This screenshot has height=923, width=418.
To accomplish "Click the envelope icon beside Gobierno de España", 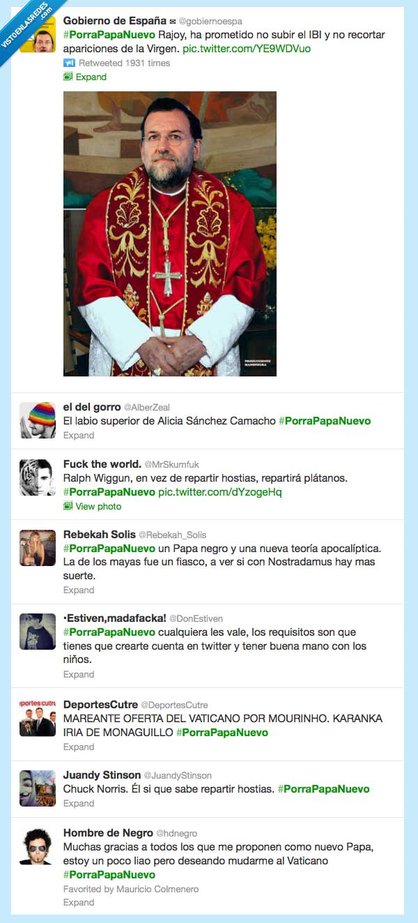I will click(172, 22).
